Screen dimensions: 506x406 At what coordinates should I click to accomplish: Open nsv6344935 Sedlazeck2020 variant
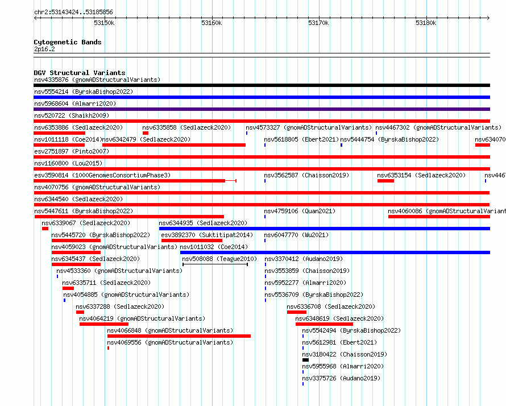(x=203, y=223)
